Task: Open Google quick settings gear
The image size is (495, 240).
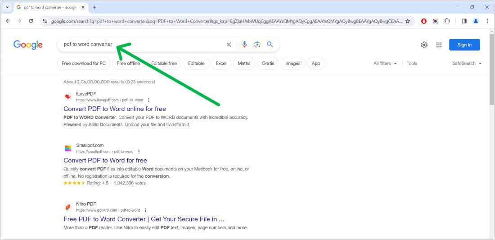Action: coord(424,45)
